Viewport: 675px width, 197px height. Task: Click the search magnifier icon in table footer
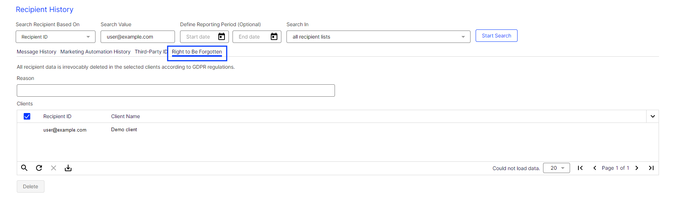point(24,168)
